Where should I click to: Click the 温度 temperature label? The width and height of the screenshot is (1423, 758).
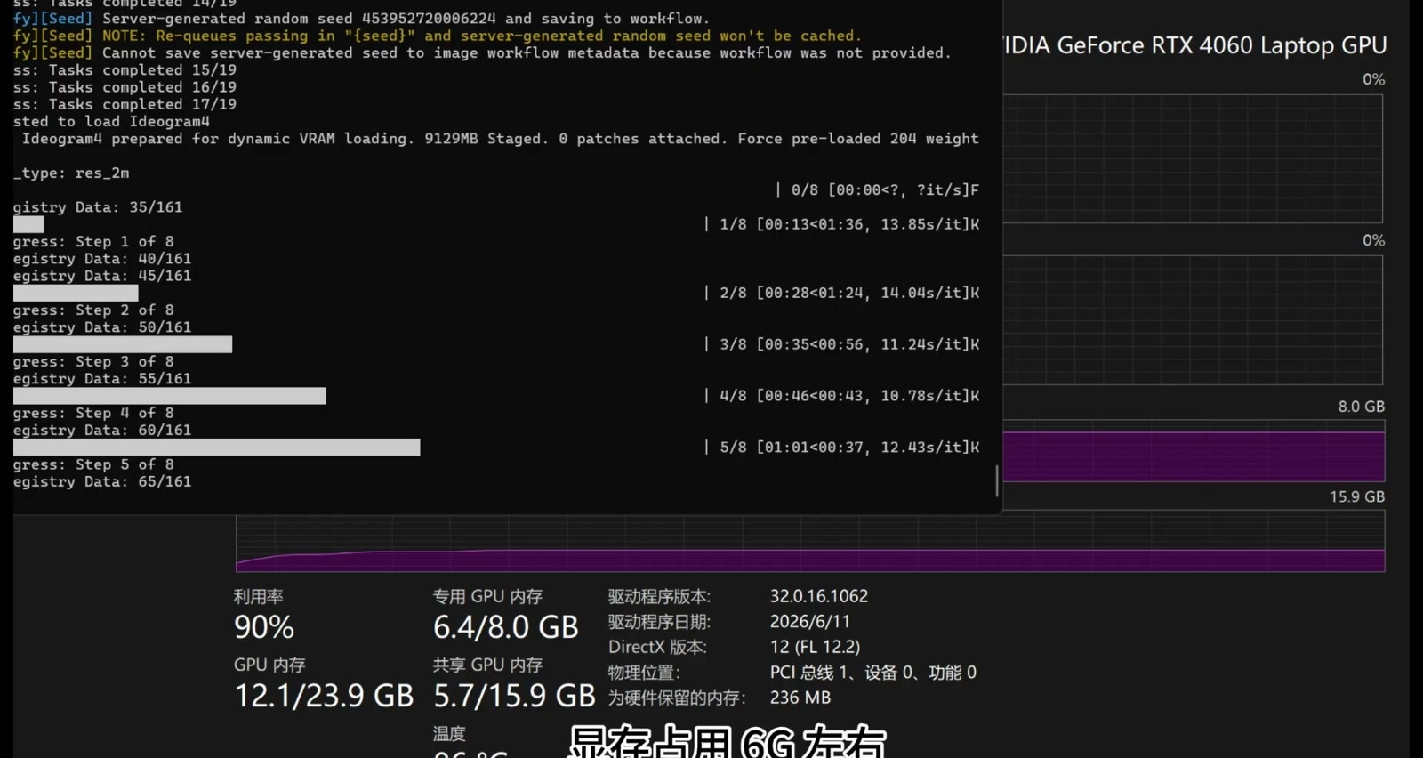coord(449,734)
